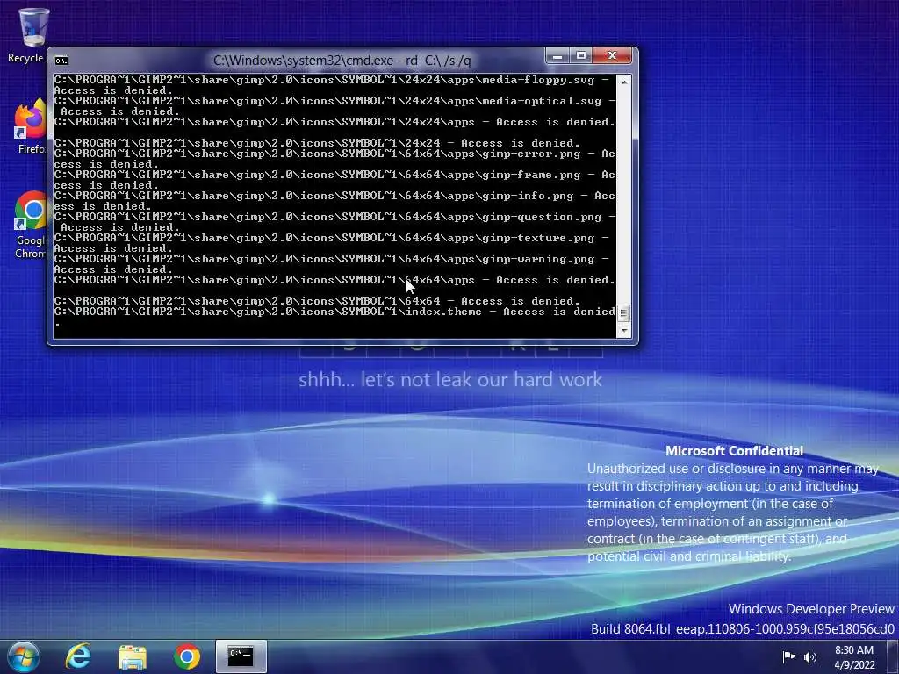Open the Start menu orb

pos(23,656)
